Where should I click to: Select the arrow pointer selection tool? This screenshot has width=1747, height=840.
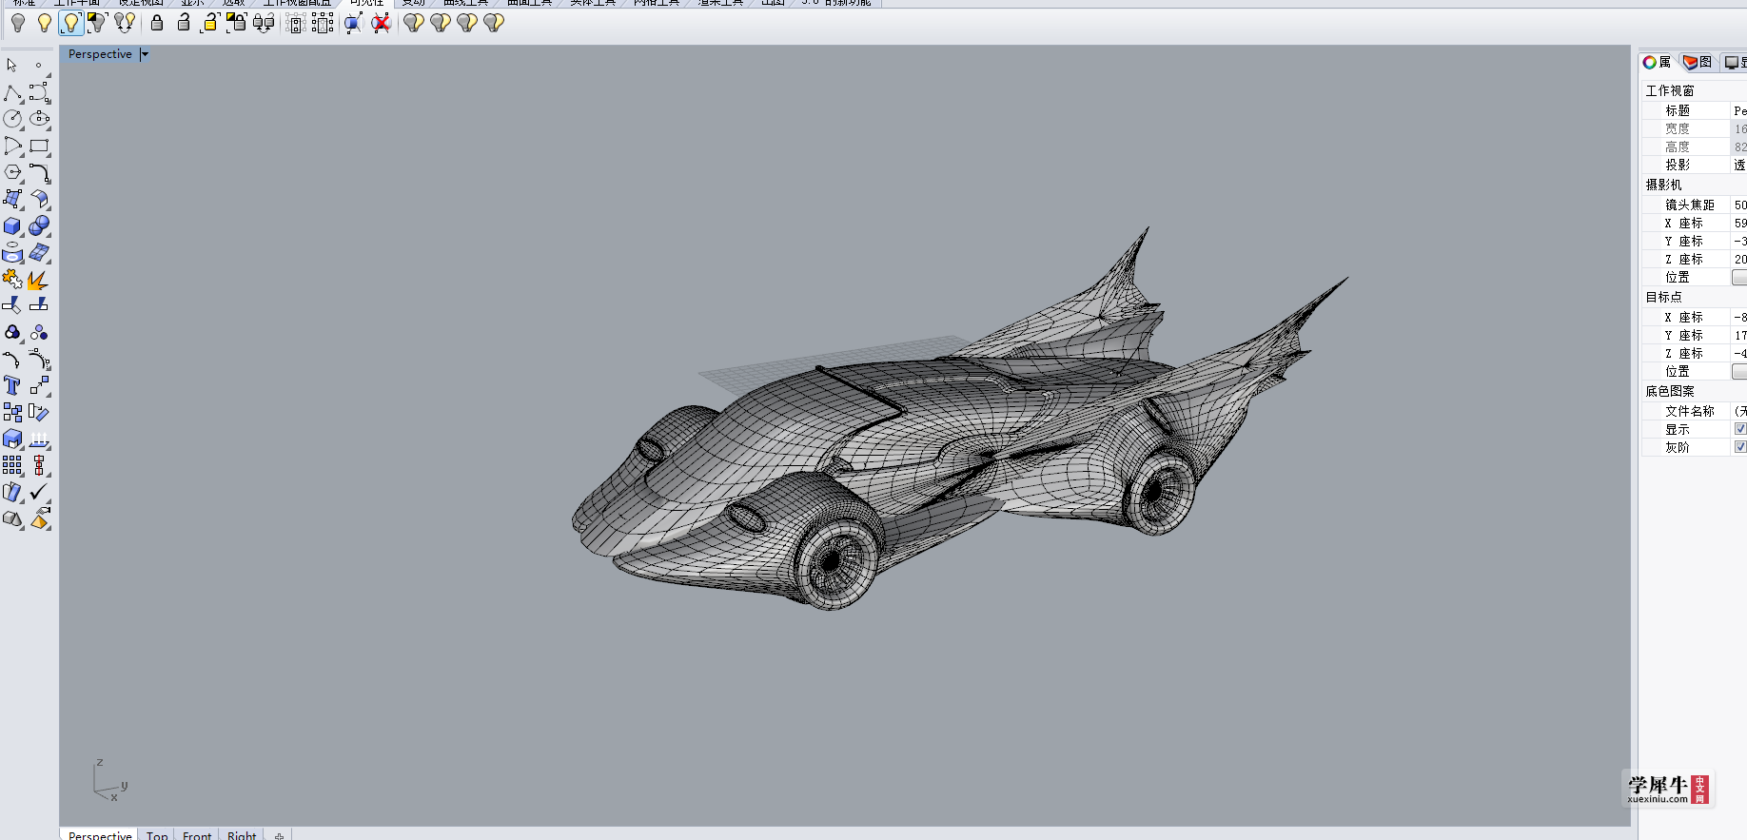pos(12,66)
